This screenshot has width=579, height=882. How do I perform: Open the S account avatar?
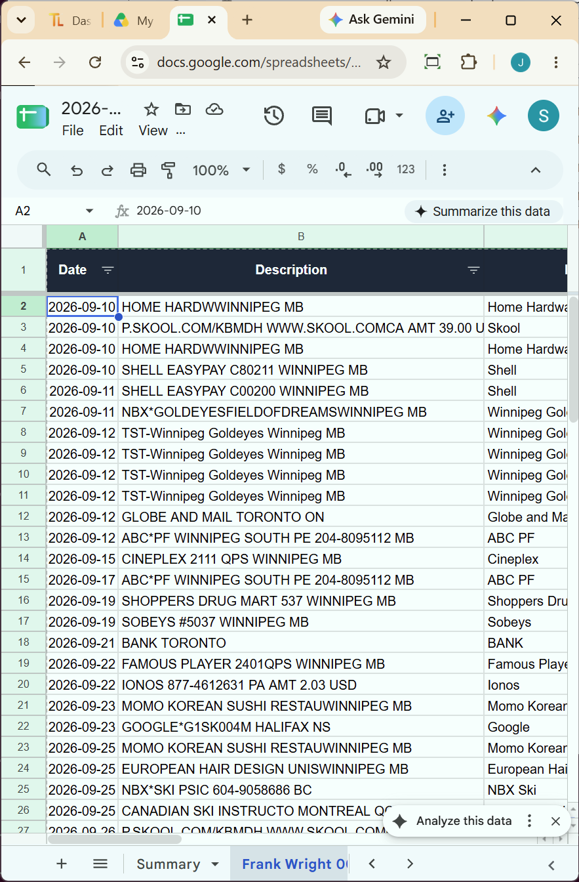544,116
